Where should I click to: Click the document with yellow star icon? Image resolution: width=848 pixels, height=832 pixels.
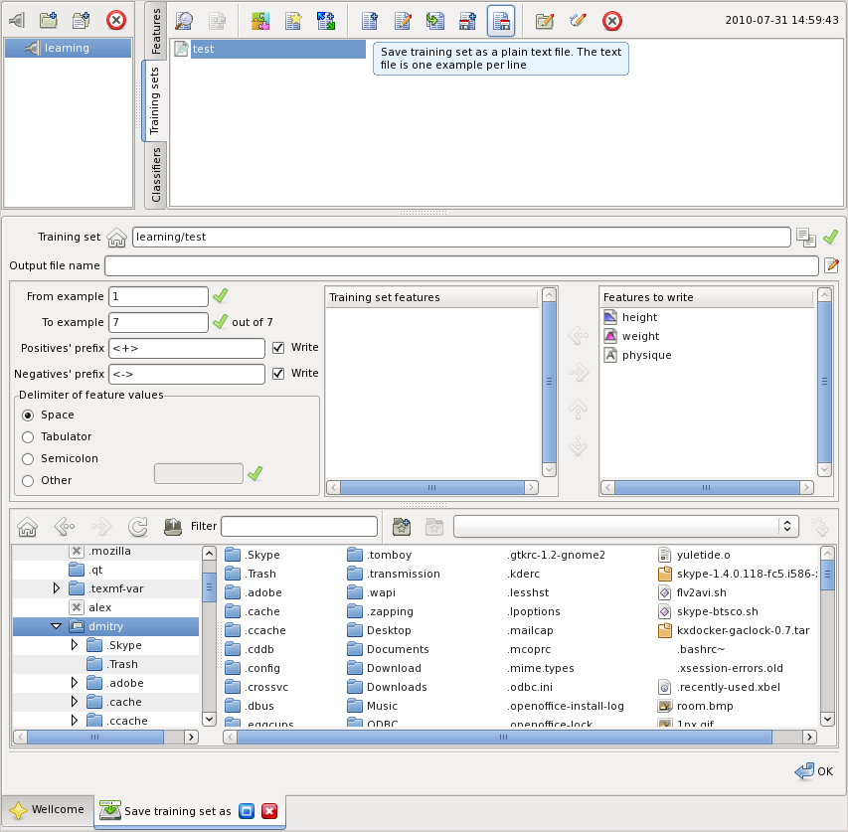pos(293,21)
